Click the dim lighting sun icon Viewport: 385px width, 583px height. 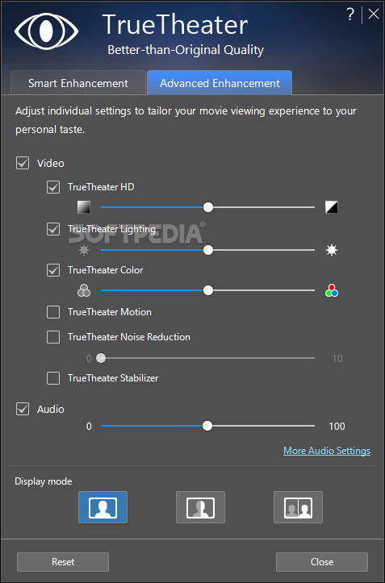click(x=84, y=250)
